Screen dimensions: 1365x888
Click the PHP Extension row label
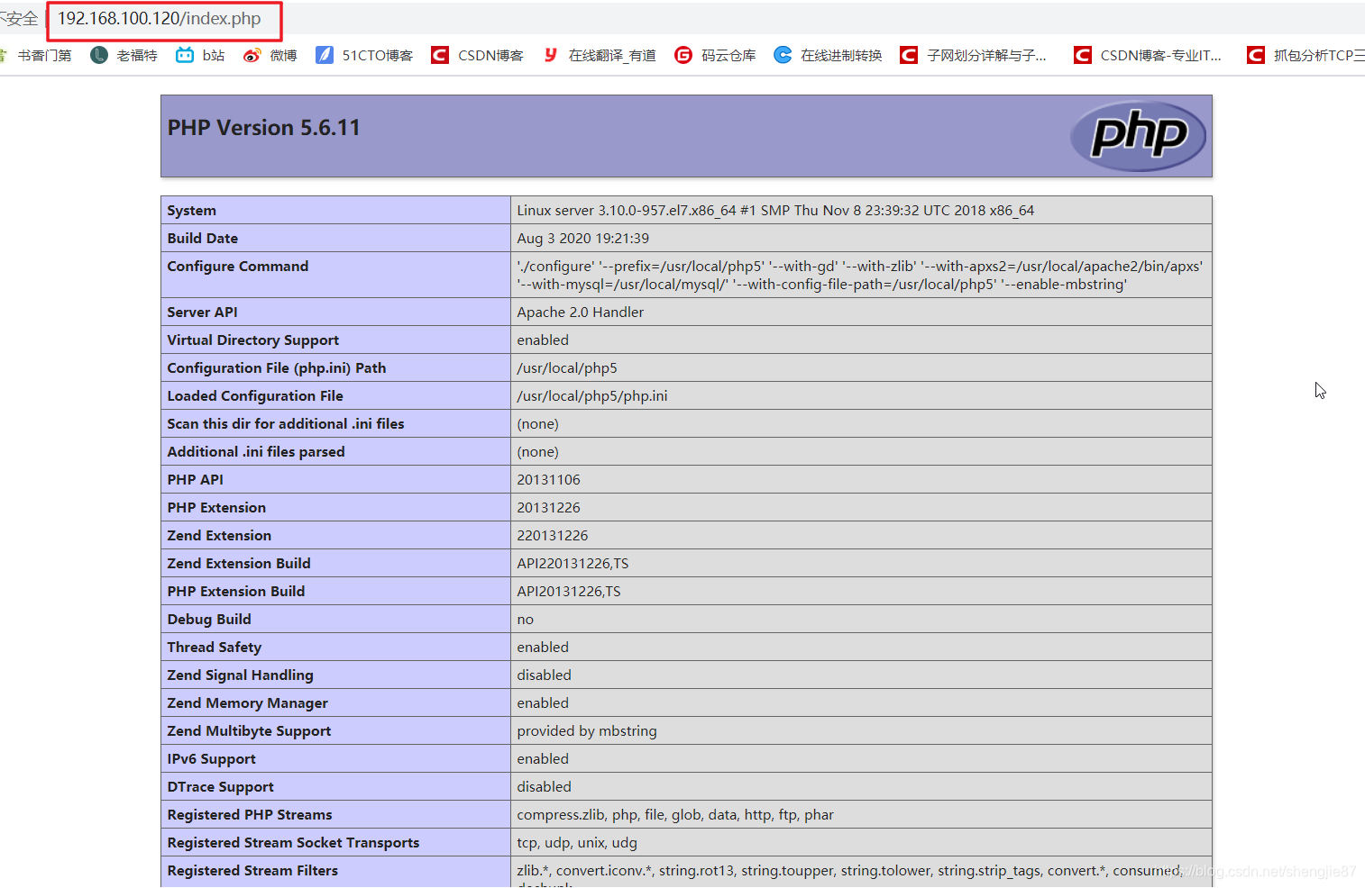click(216, 508)
